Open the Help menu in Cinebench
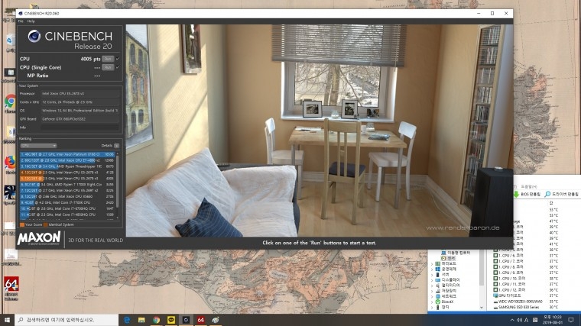This screenshot has width=581, height=326. (31, 21)
